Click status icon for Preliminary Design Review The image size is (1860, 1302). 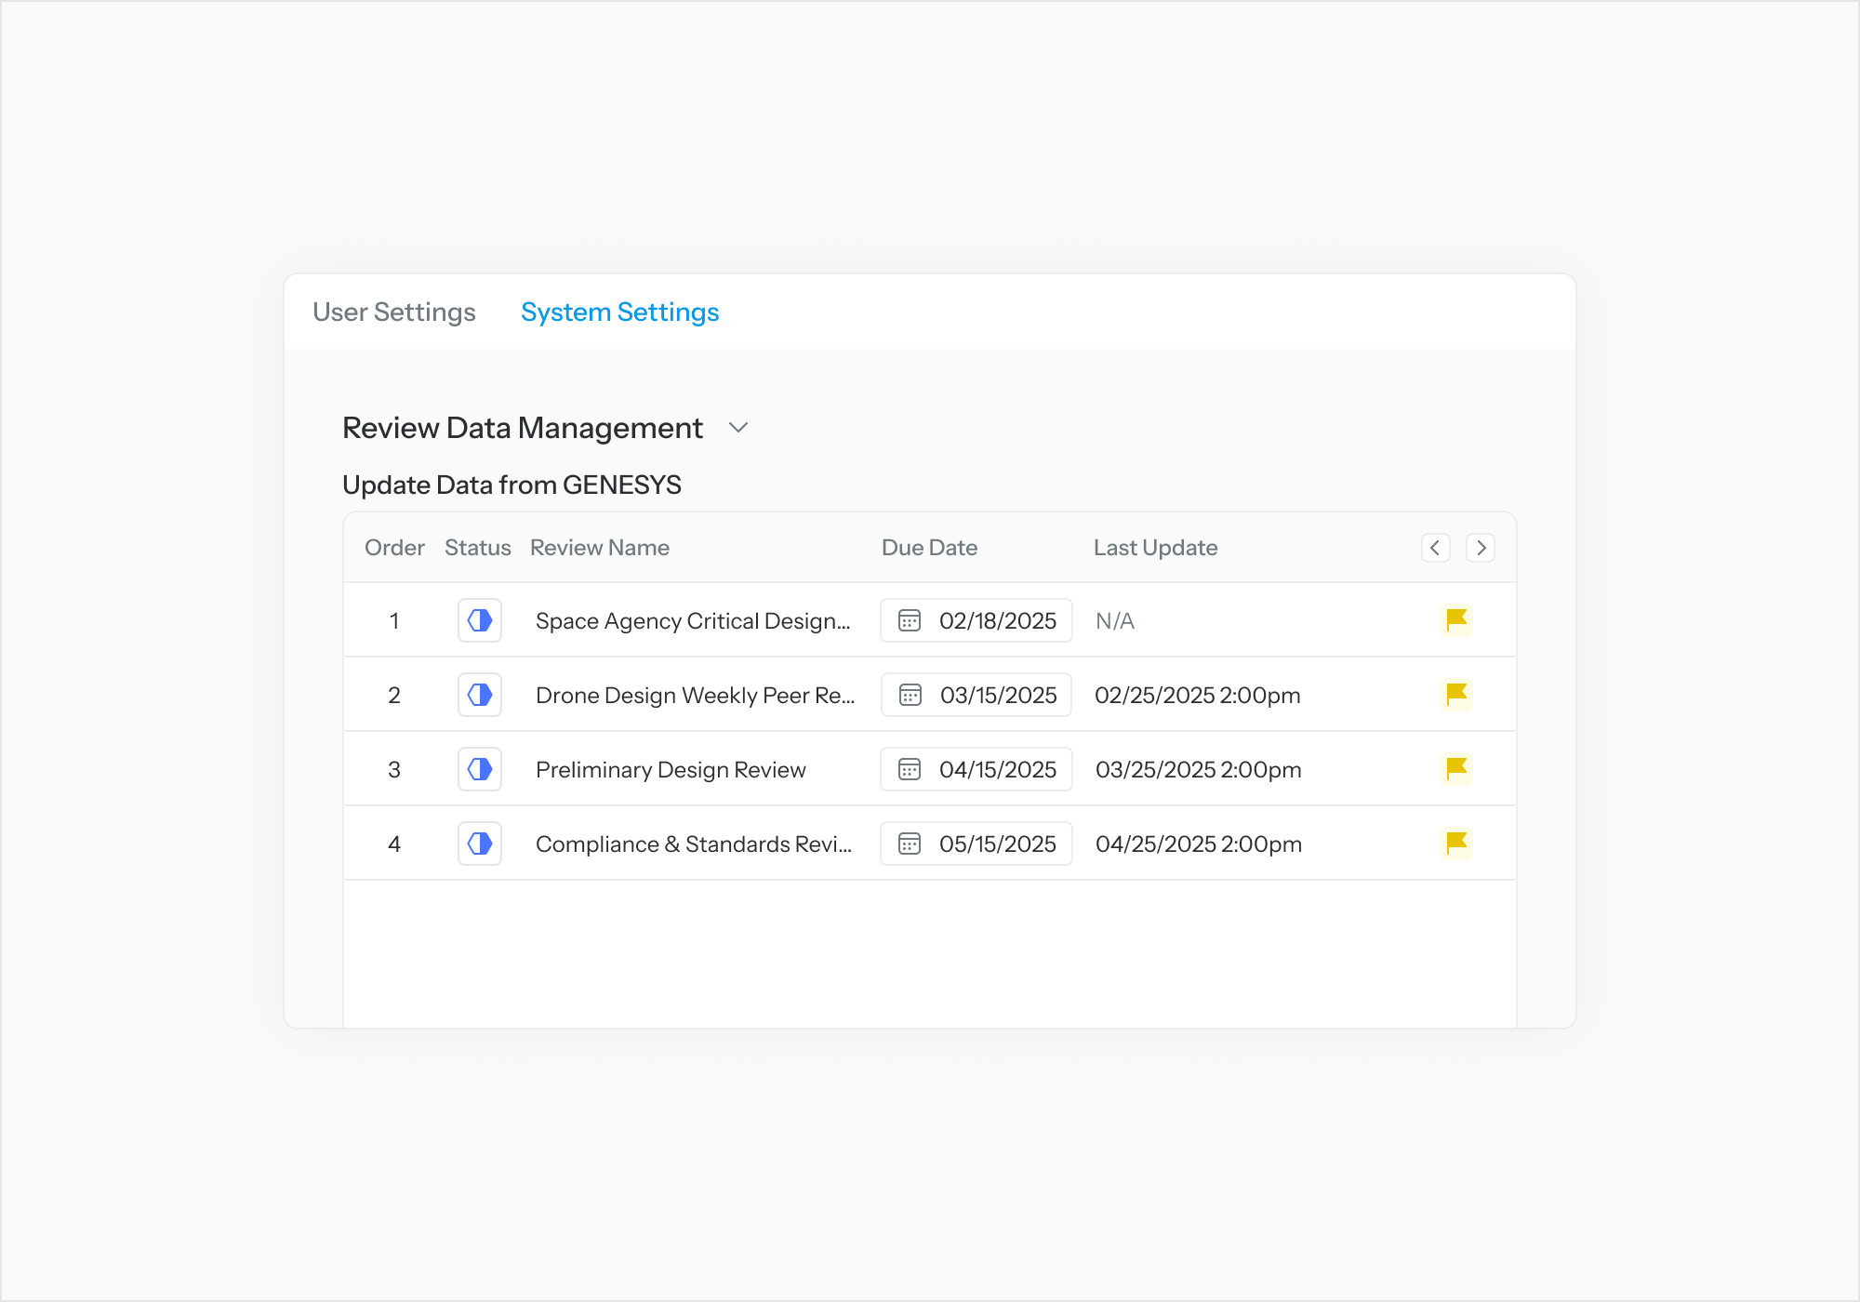click(x=480, y=769)
